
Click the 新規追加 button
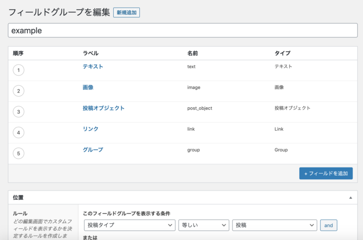tap(127, 12)
